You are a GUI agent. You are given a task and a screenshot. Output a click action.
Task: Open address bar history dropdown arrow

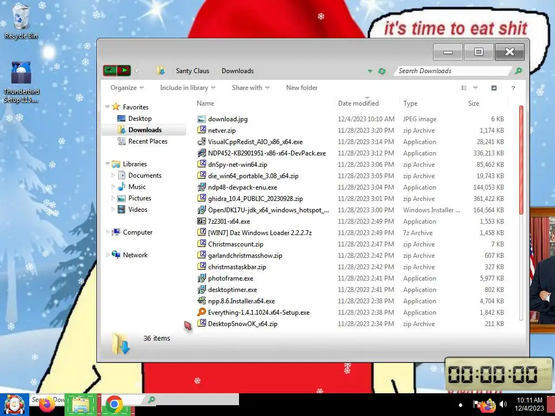pyautogui.click(x=370, y=71)
